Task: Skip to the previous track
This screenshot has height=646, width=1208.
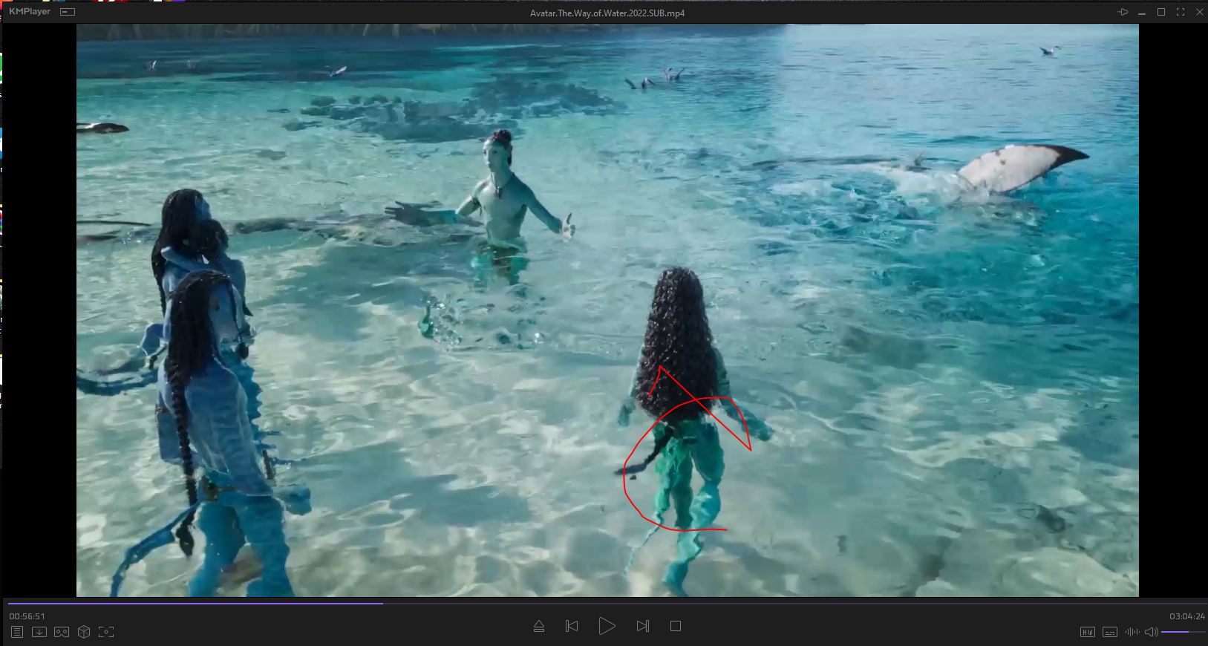Action: [x=572, y=626]
